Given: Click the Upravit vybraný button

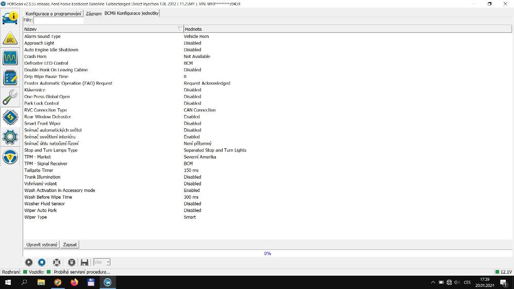Looking at the screenshot, I should (42, 245).
